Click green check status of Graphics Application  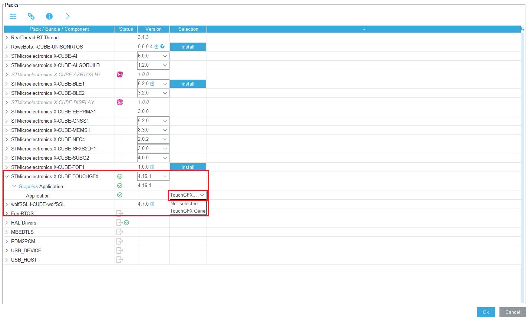coord(120,186)
